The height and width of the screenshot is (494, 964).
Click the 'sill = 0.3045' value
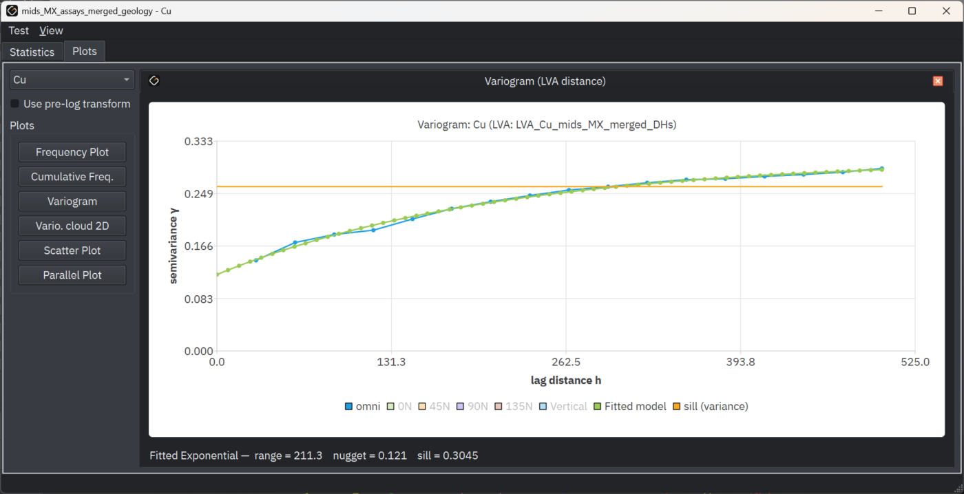point(448,455)
